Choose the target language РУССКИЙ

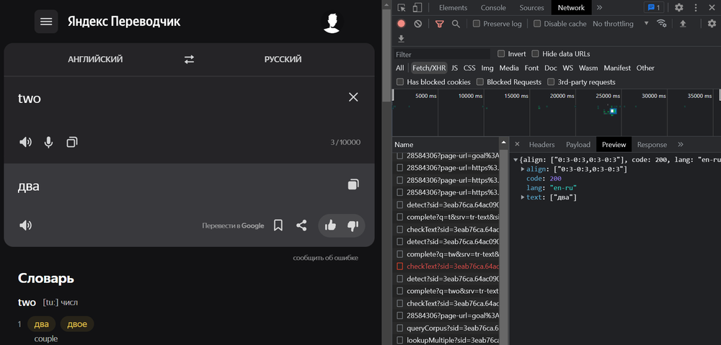pos(283,59)
